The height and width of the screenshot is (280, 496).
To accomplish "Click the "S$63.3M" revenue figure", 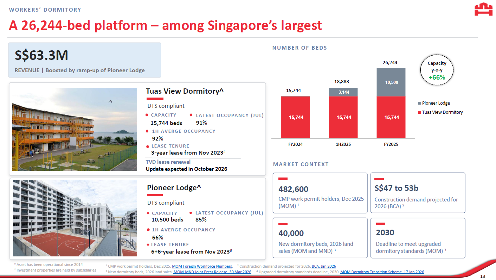I will [x=41, y=55].
